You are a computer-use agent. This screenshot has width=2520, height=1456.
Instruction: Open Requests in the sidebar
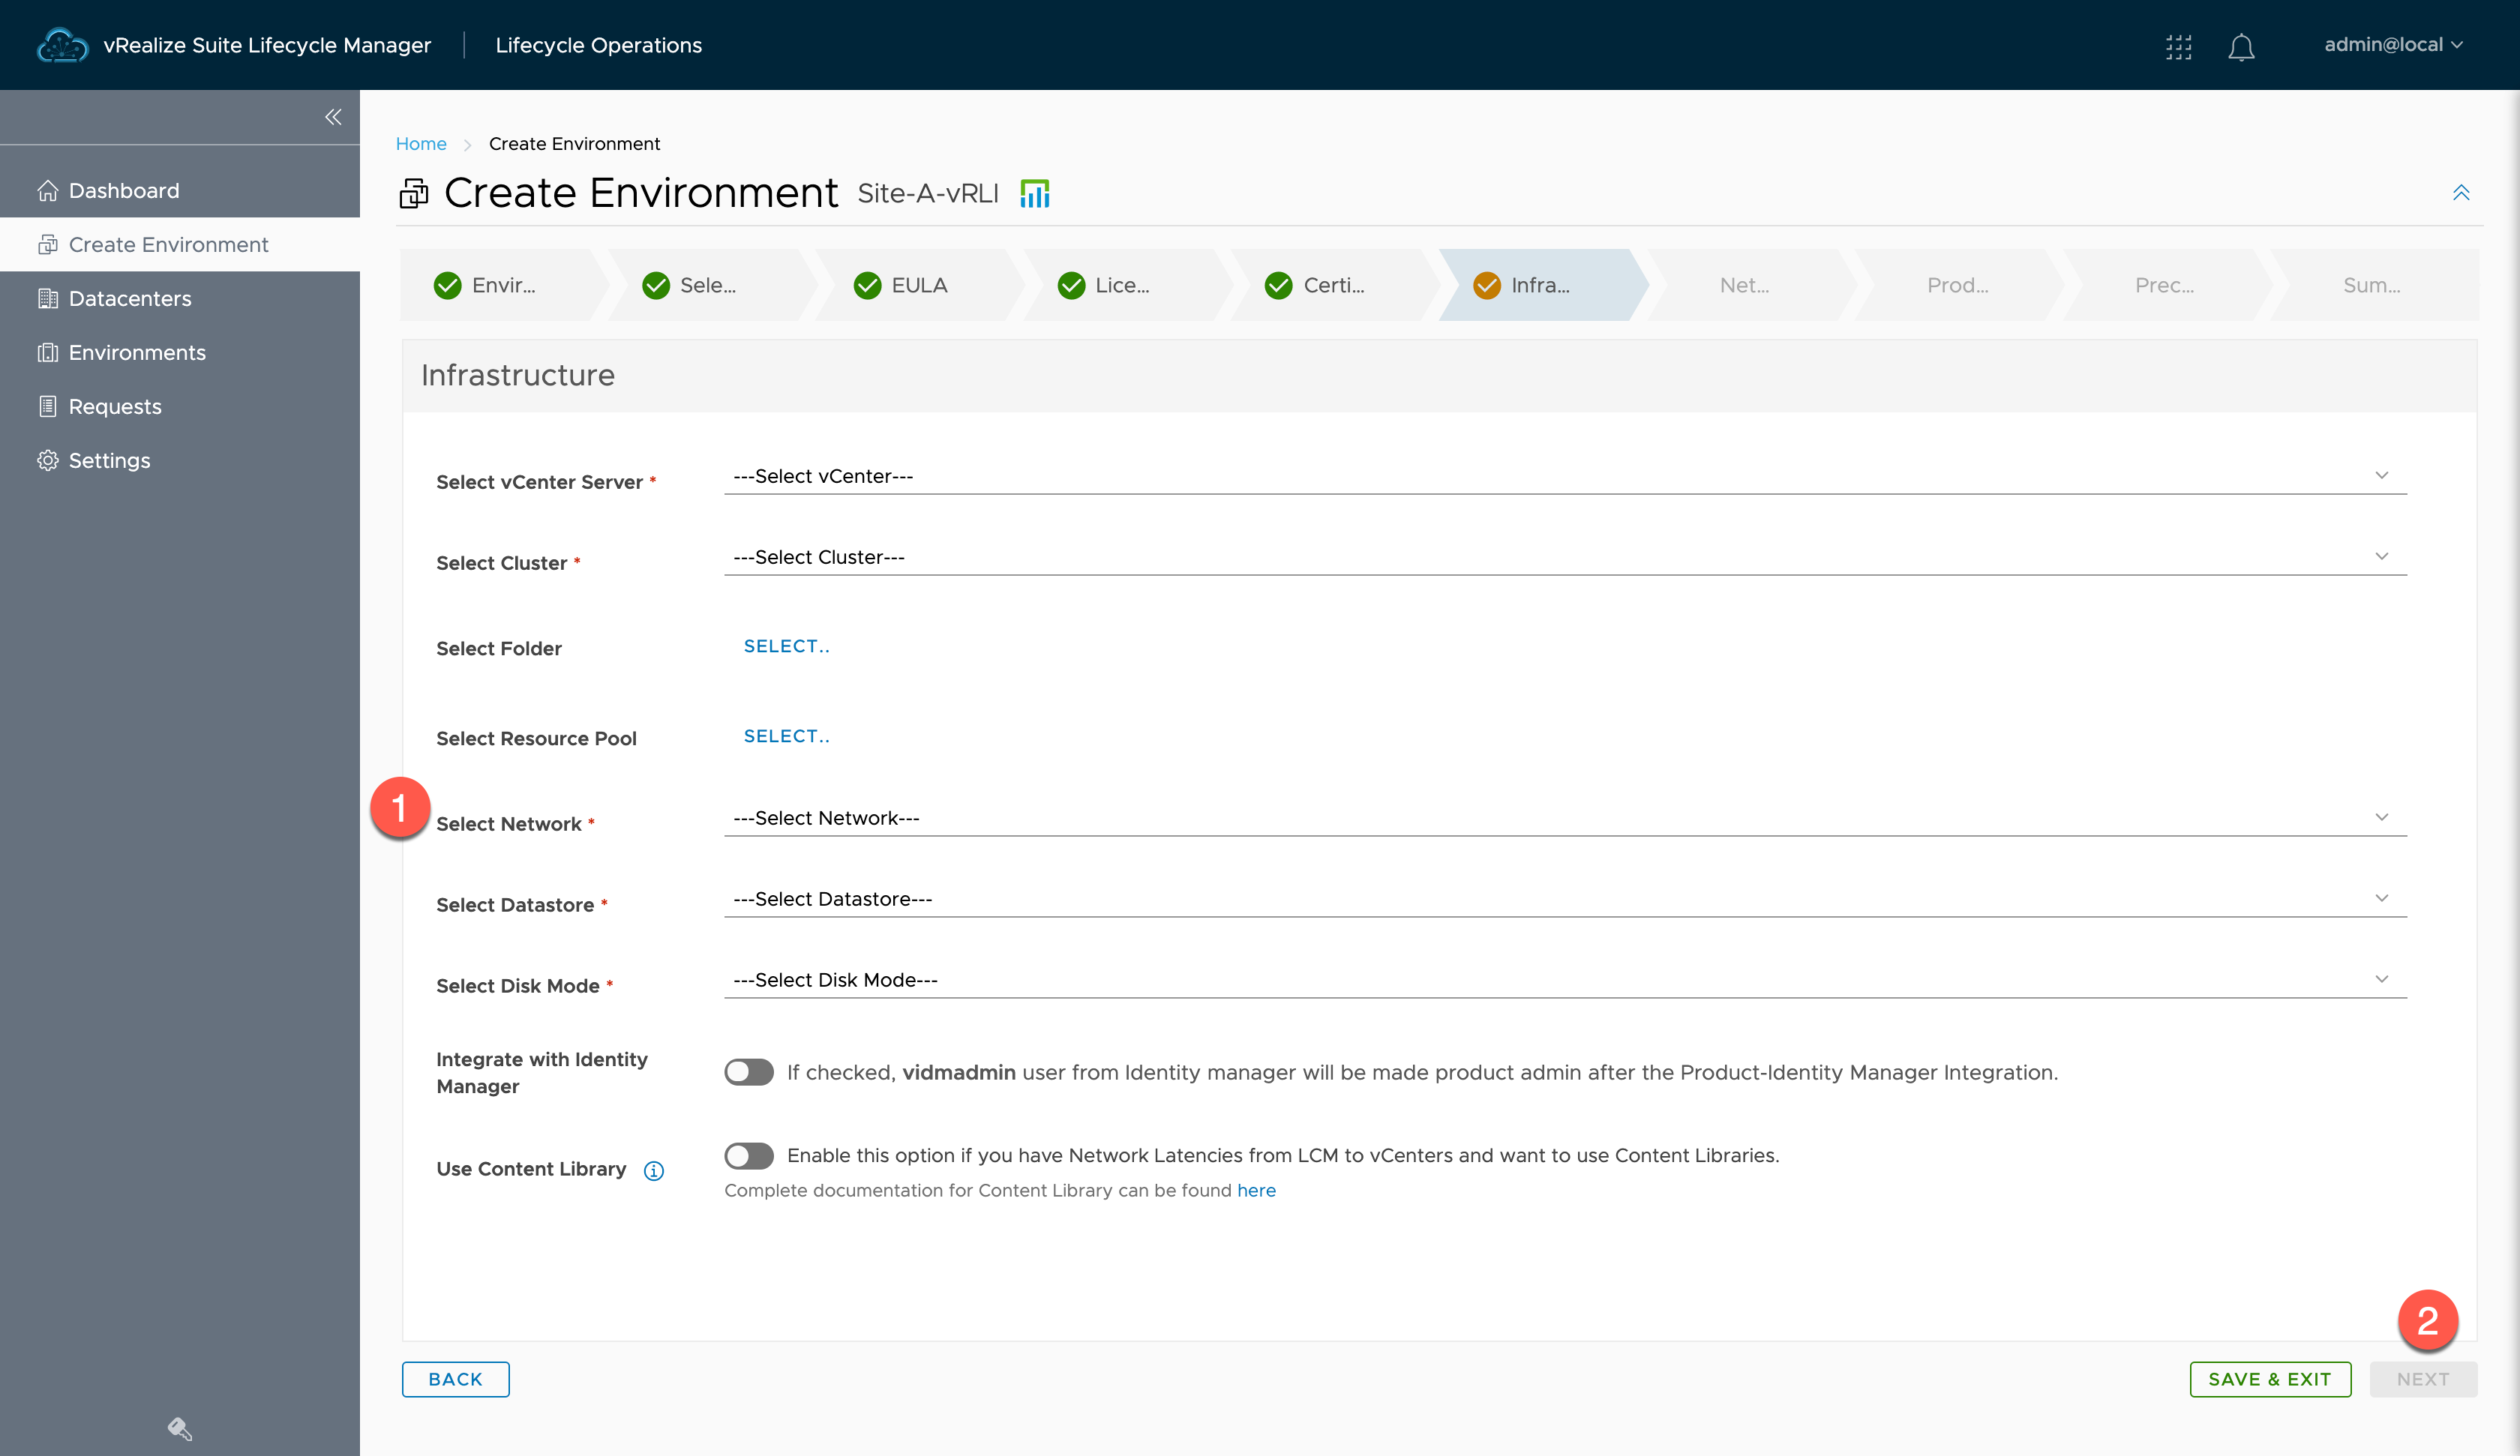pyautogui.click(x=180, y=406)
